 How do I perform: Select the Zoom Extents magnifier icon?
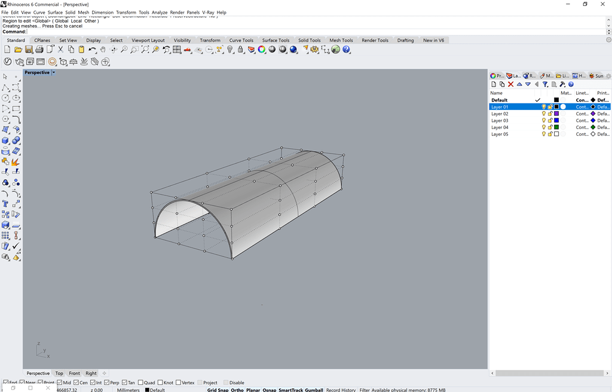point(145,50)
